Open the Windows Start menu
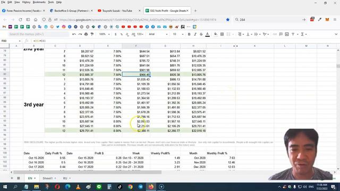Screen dimensions: 340x191 (5, 187)
